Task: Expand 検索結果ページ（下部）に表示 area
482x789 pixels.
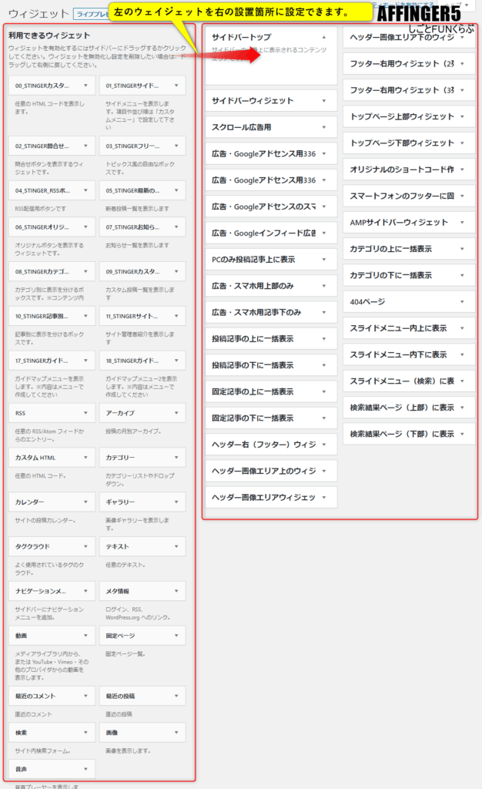Action: pos(462,434)
